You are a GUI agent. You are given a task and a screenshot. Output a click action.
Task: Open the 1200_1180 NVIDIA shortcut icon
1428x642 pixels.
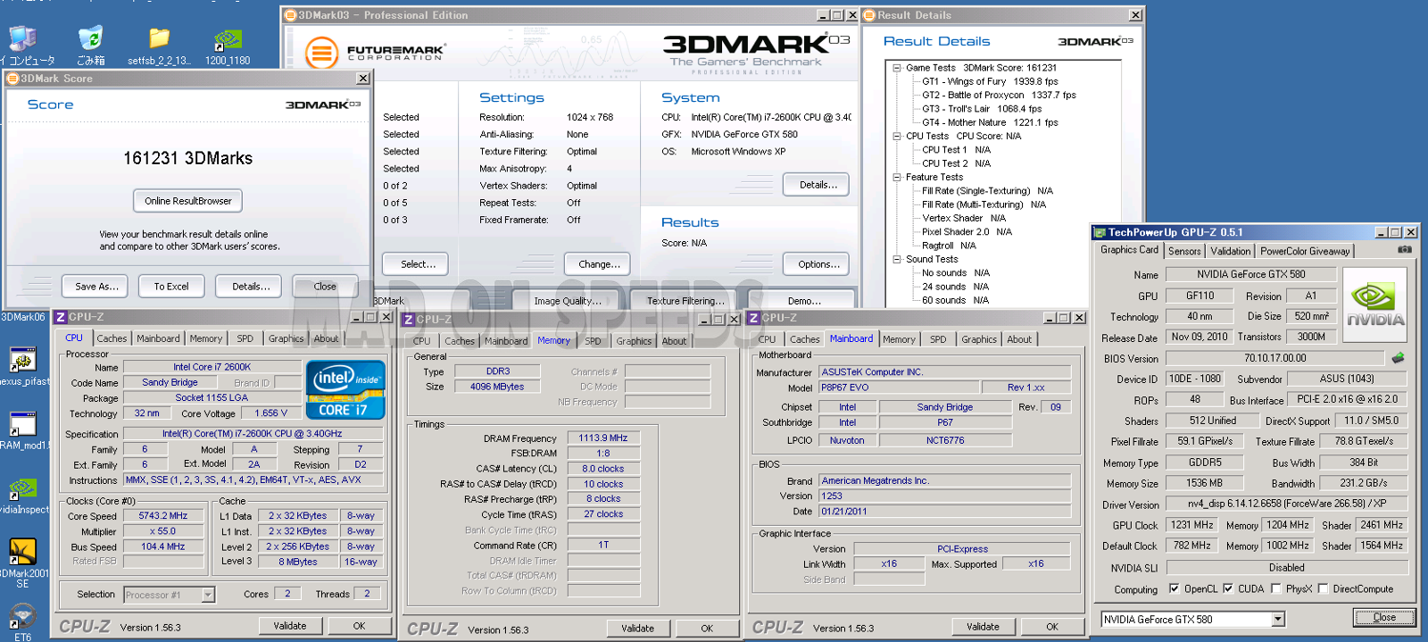228,40
